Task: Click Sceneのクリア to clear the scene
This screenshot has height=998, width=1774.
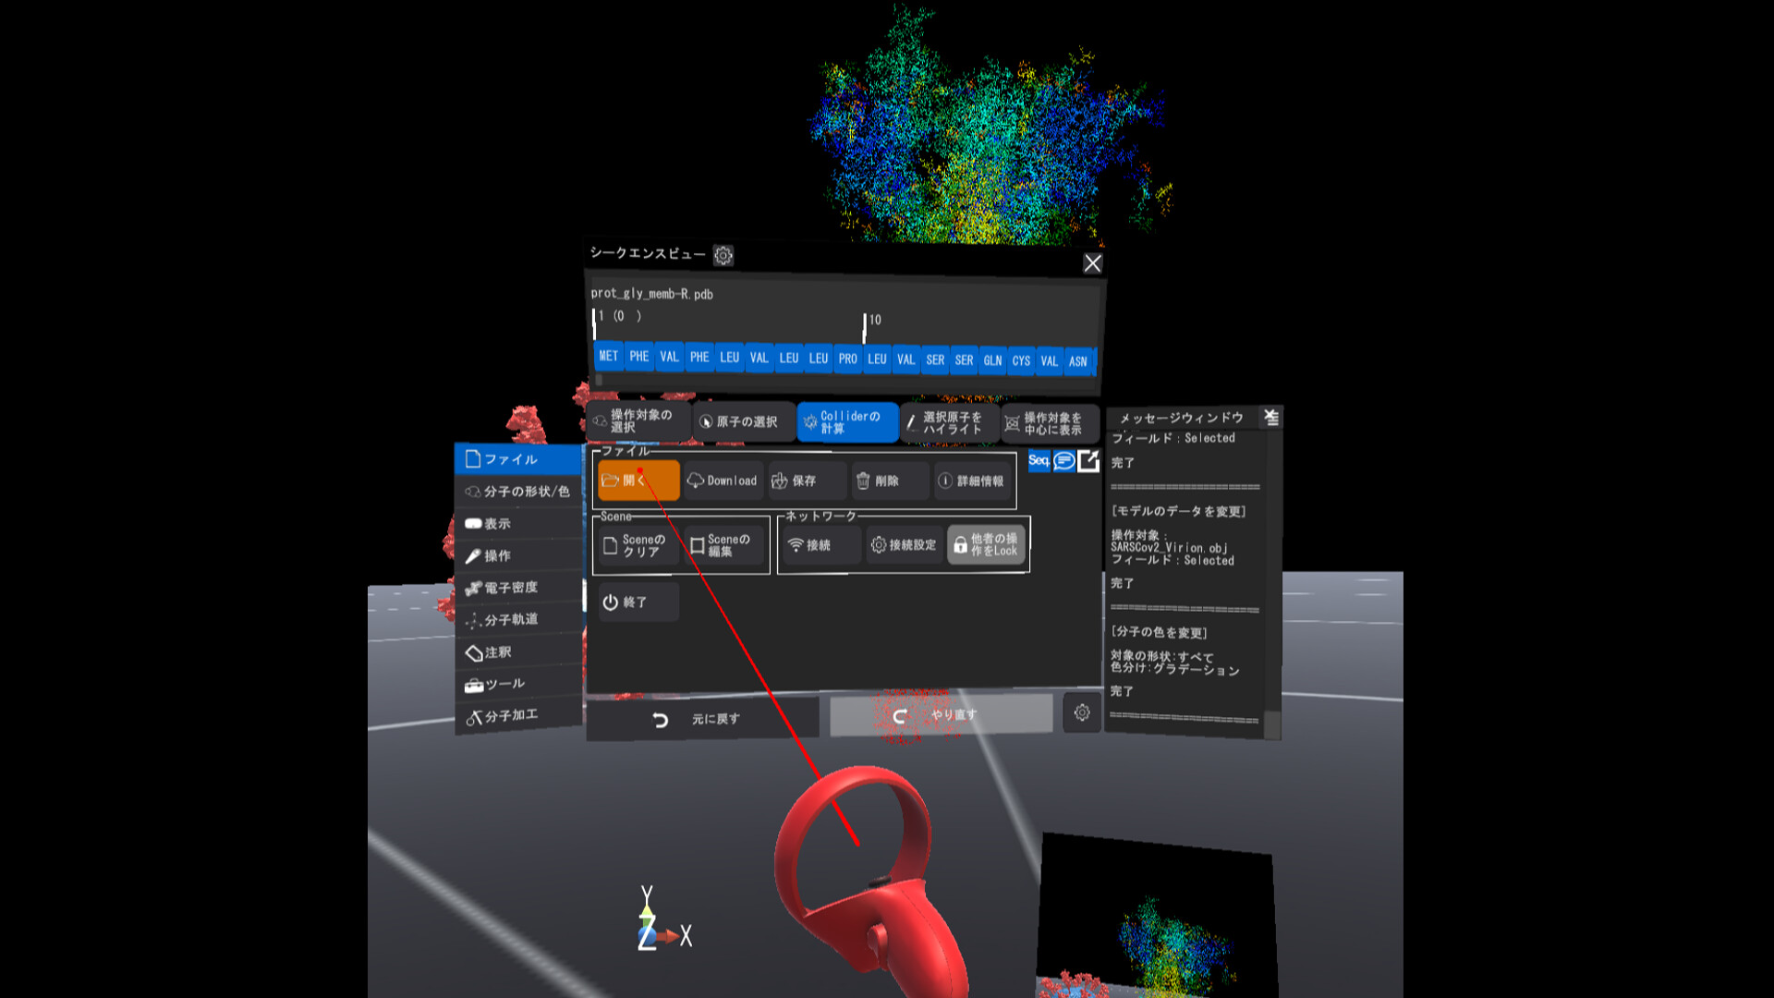Action: click(x=638, y=545)
